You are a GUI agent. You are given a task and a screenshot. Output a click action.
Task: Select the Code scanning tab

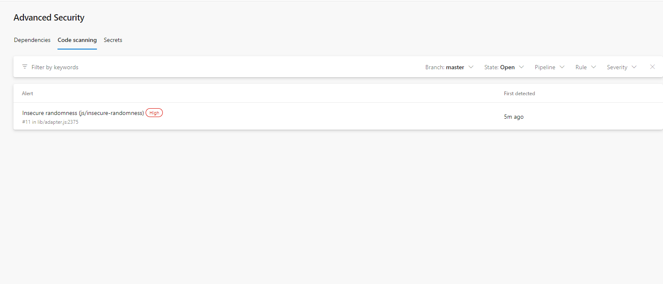tap(77, 40)
